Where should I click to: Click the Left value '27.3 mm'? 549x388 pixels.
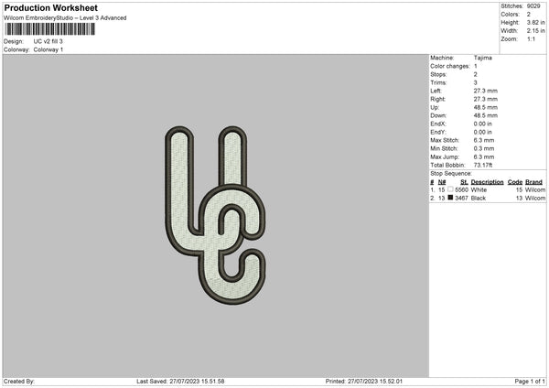(486, 91)
